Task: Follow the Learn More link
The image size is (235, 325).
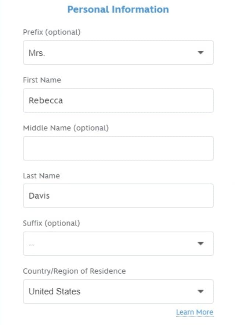Action: pos(194,312)
